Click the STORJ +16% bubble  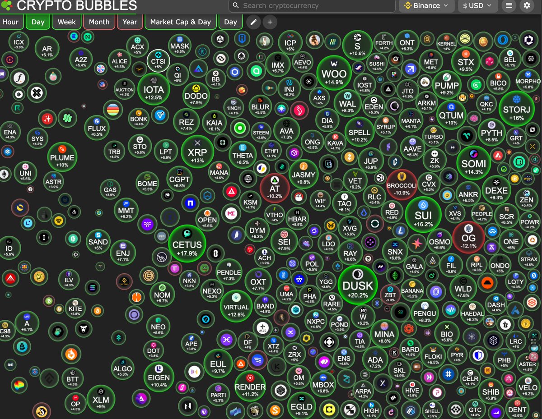(x=516, y=109)
